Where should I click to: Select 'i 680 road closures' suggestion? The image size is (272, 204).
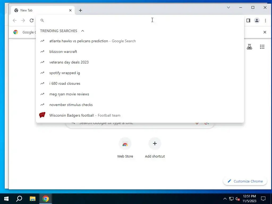point(140,83)
